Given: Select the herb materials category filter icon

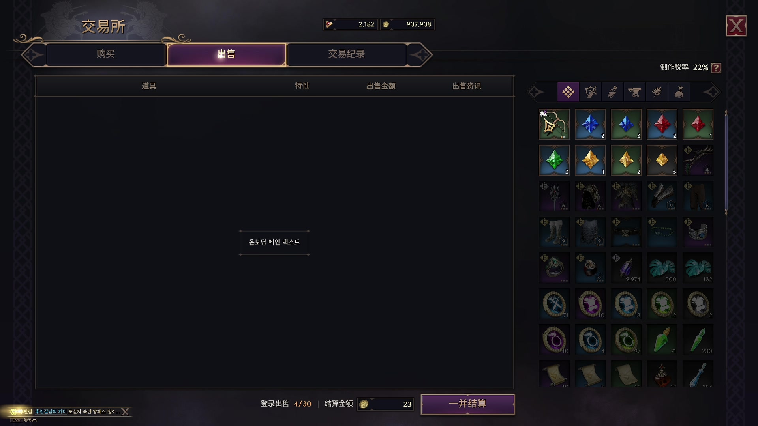Looking at the screenshot, I should pos(657,92).
